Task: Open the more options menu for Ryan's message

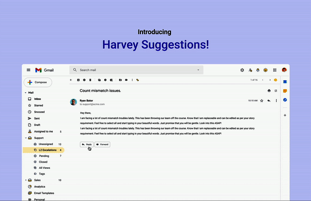Action: 276,101
